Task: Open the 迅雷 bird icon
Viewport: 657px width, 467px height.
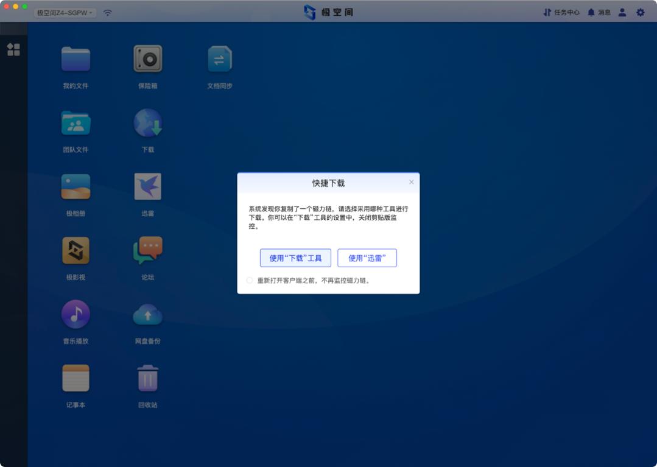Action: 147,187
